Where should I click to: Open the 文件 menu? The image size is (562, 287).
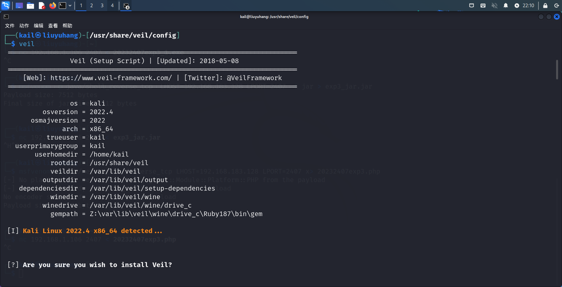tap(10, 26)
